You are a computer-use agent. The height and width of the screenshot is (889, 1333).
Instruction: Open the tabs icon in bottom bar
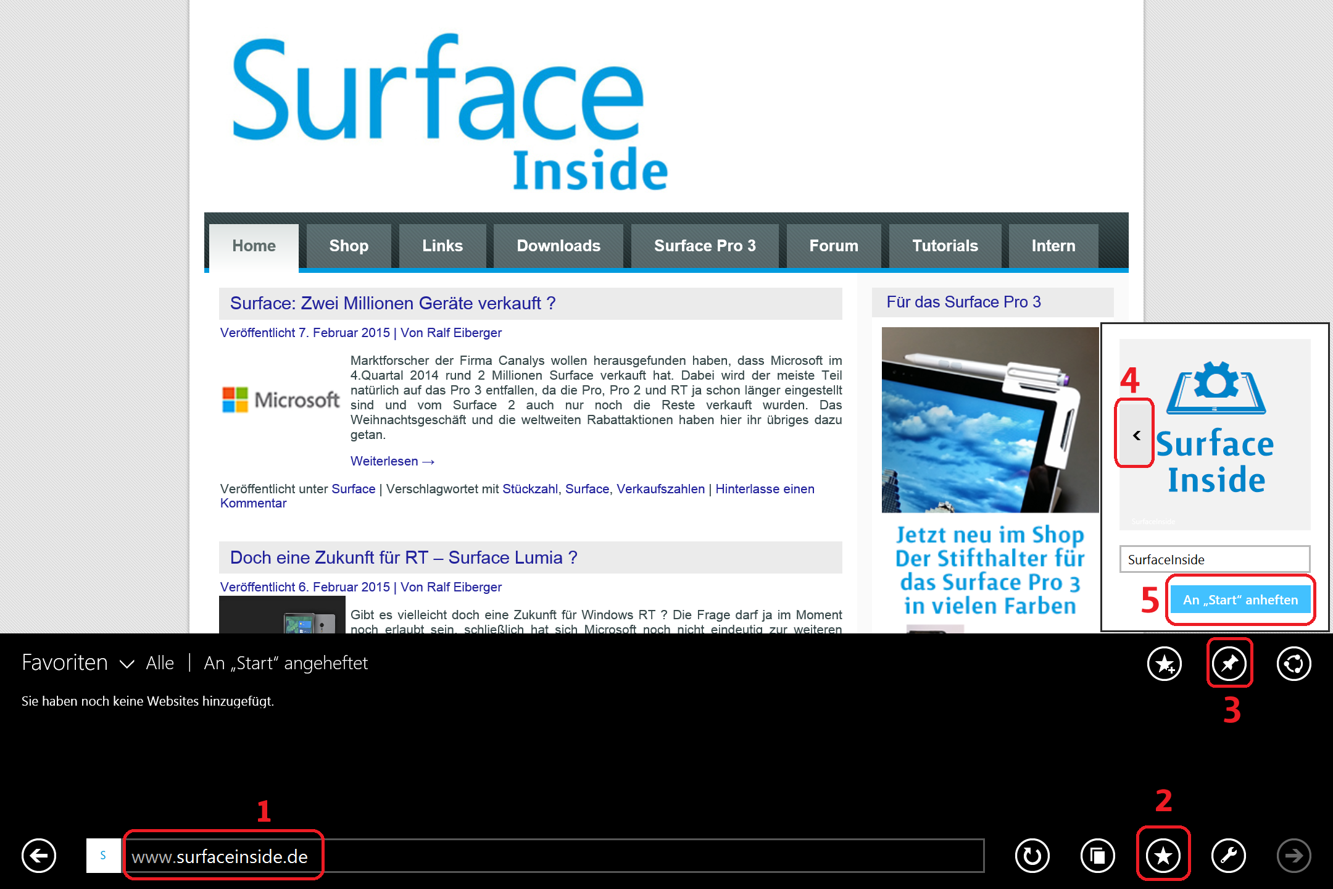1098,856
